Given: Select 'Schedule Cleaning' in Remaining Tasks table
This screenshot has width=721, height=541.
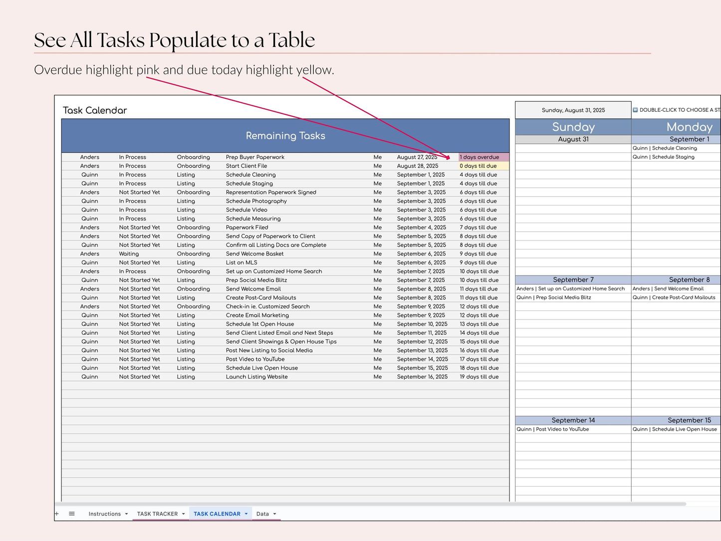Looking at the screenshot, I should click(x=250, y=175).
